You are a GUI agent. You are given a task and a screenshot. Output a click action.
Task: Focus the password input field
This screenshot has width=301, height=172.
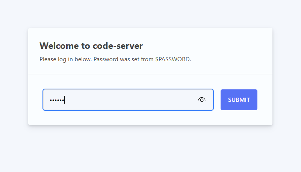coord(128,100)
